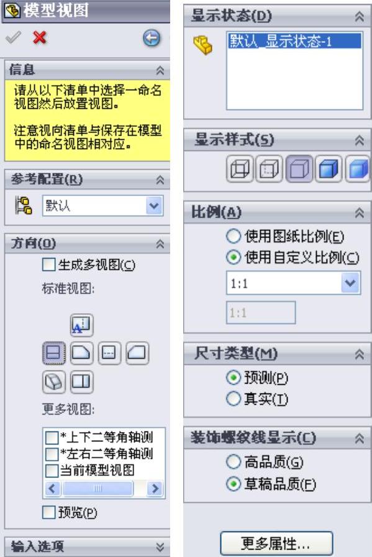Click the green checkmark OK button
This screenshot has width=372, height=557.
tap(13, 37)
